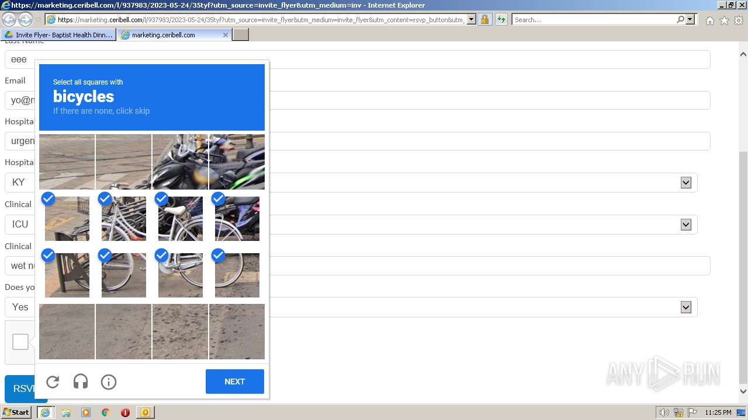748x420 pixels.
Task: Launch Windows Media Player from taskbar
Action: (86, 412)
